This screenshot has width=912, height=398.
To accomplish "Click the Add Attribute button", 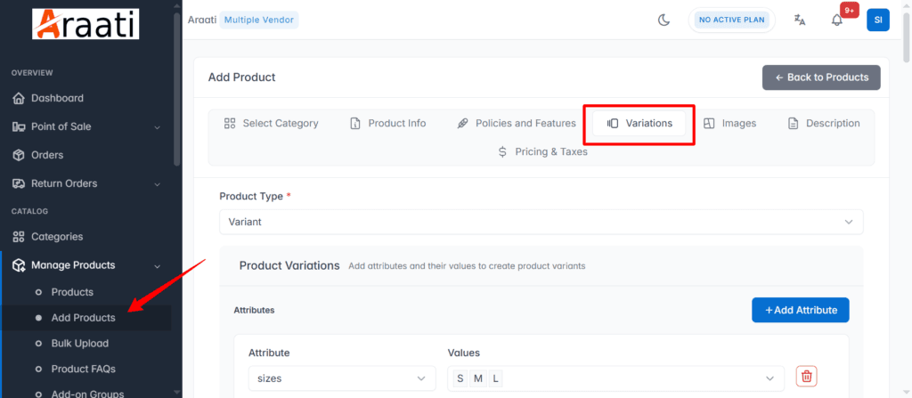I will pos(801,310).
